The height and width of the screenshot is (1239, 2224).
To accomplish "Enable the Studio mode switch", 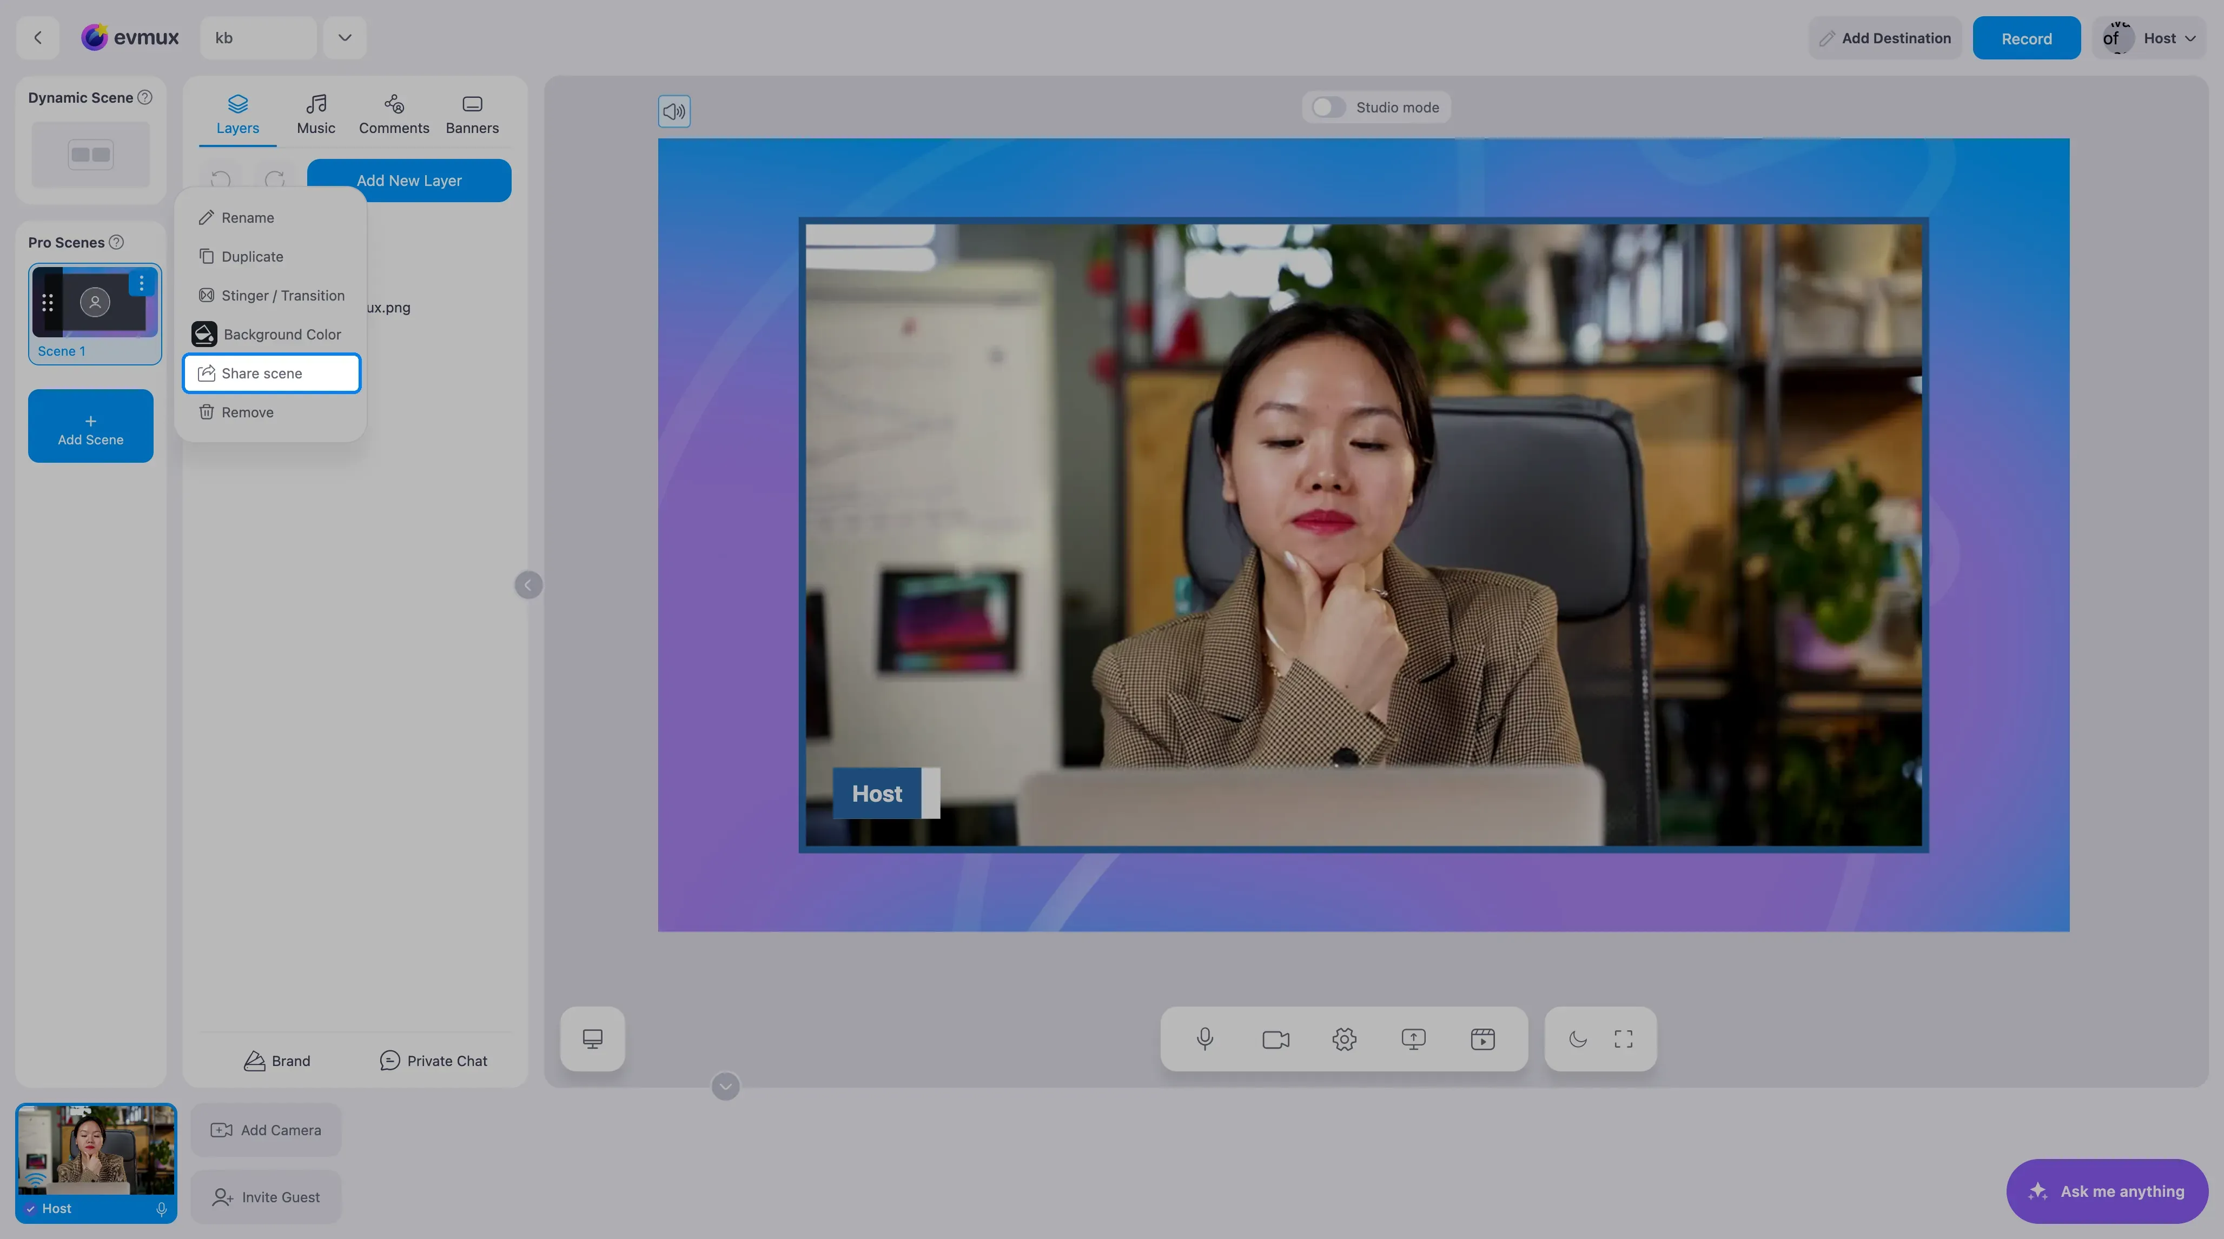I will [x=1328, y=107].
